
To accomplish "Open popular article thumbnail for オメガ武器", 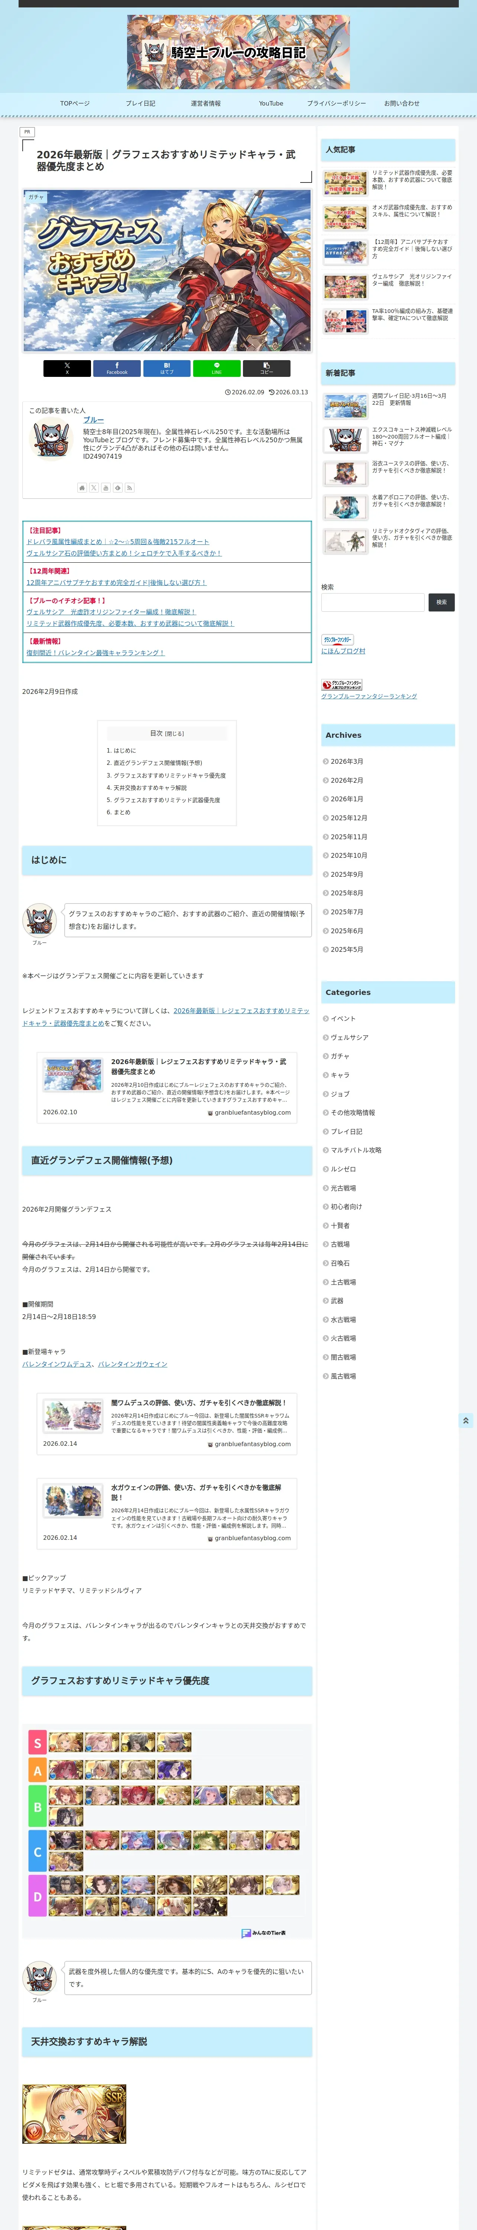I will [345, 217].
